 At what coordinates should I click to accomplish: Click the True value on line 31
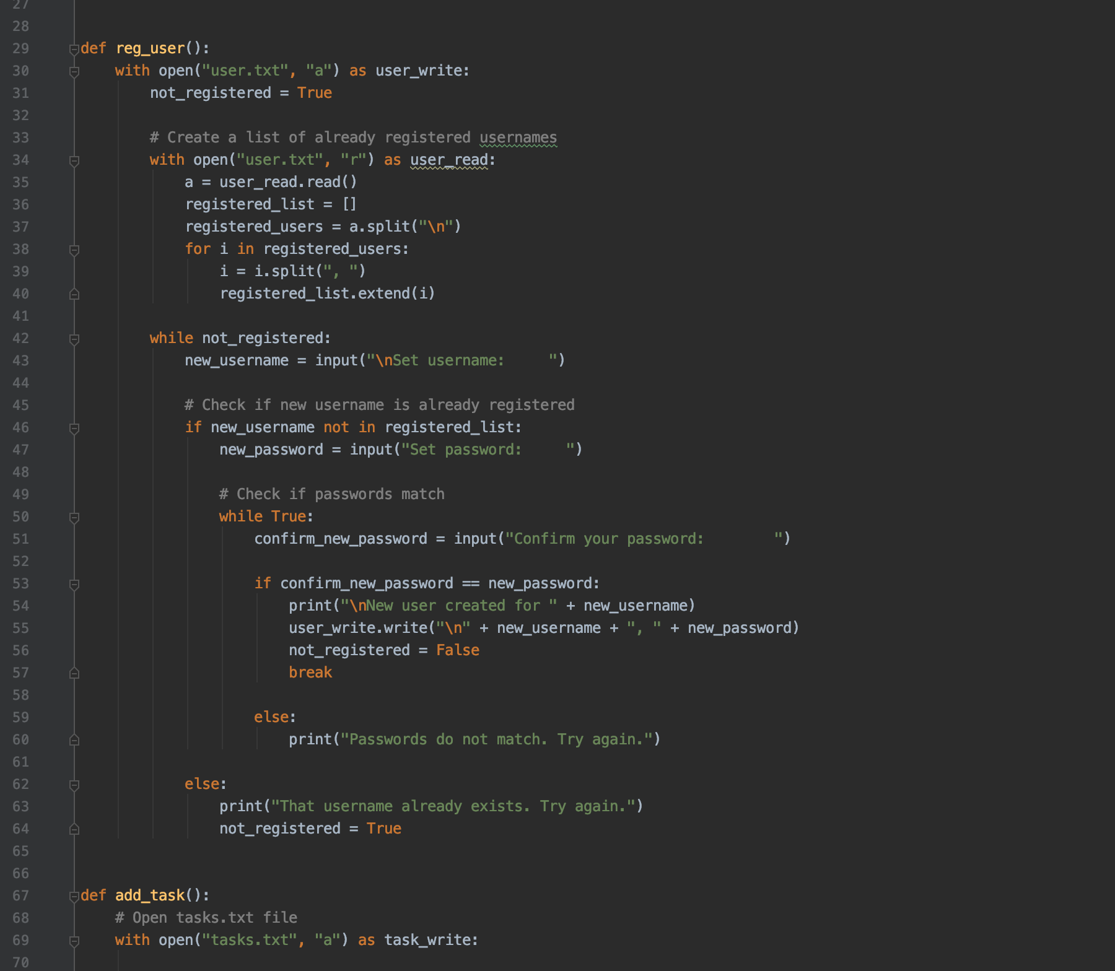pyautogui.click(x=315, y=93)
